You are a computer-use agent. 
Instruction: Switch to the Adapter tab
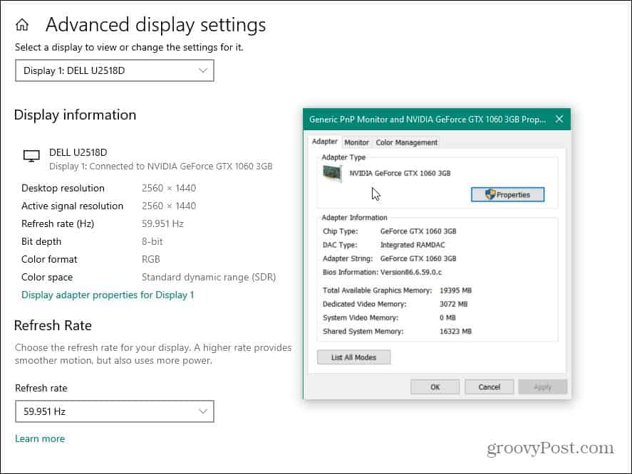click(x=324, y=142)
